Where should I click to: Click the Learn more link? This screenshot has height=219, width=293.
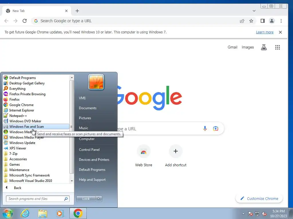coord(265,32)
